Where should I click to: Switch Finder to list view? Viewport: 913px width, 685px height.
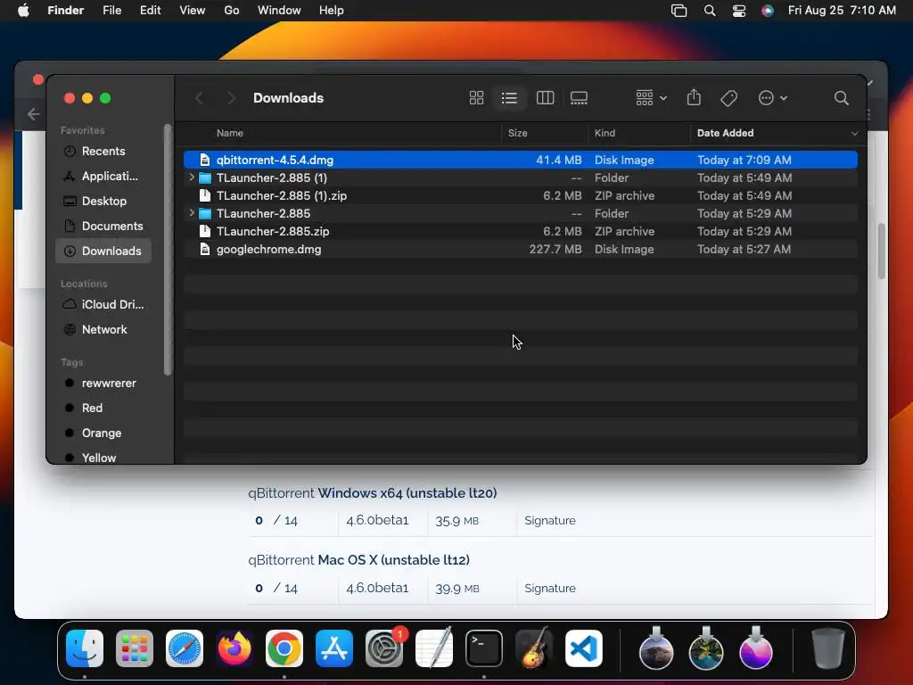click(x=509, y=98)
